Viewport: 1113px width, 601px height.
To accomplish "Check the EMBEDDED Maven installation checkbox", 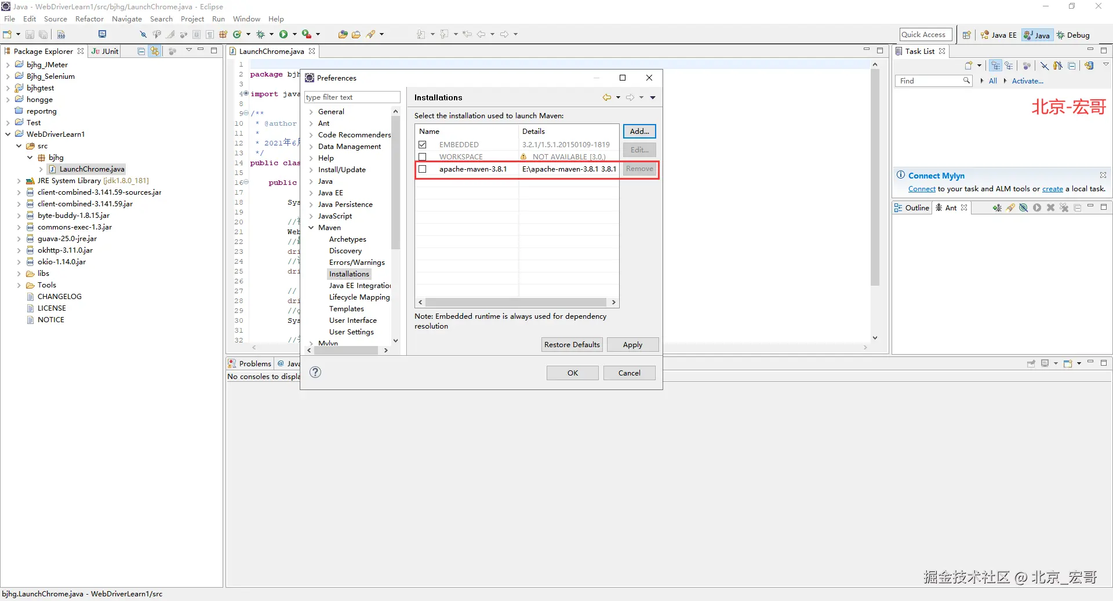I will pyautogui.click(x=423, y=145).
